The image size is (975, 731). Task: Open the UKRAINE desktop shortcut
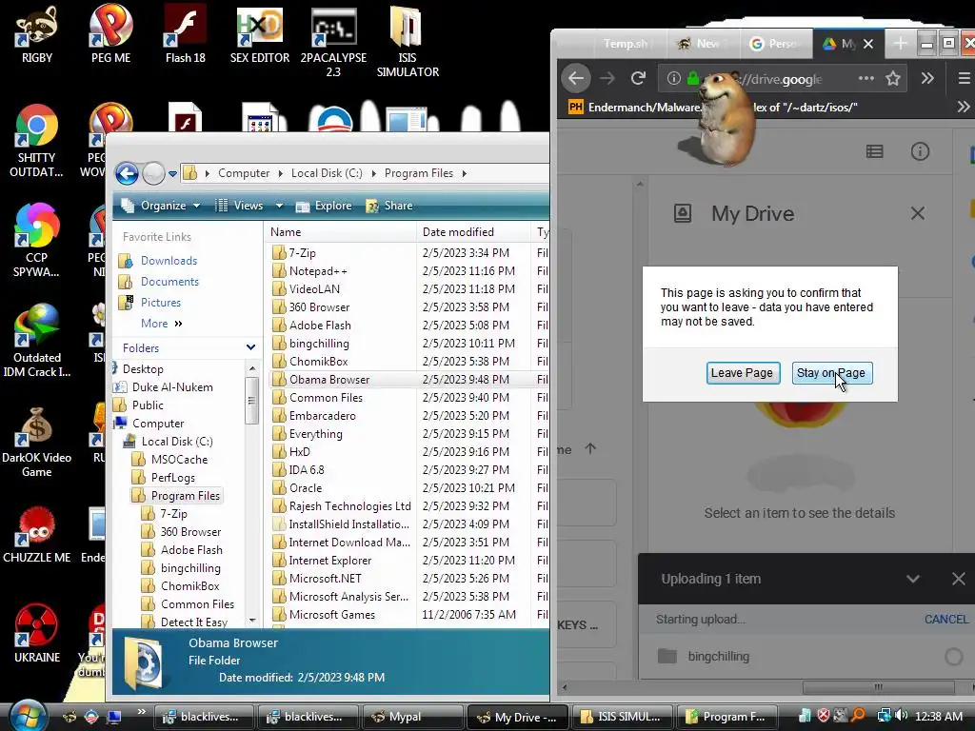[x=37, y=634]
